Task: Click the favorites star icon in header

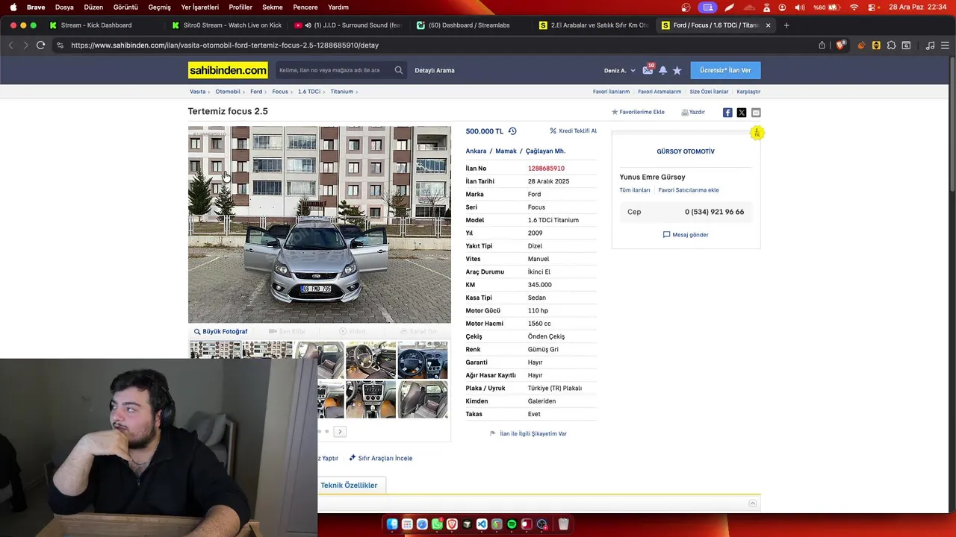Action: (677, 70)
